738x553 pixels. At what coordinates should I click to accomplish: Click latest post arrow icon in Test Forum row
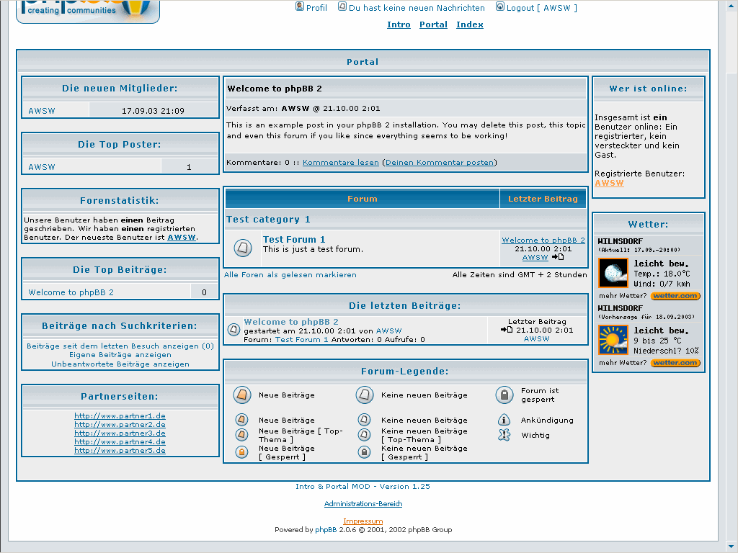(558, 257)
